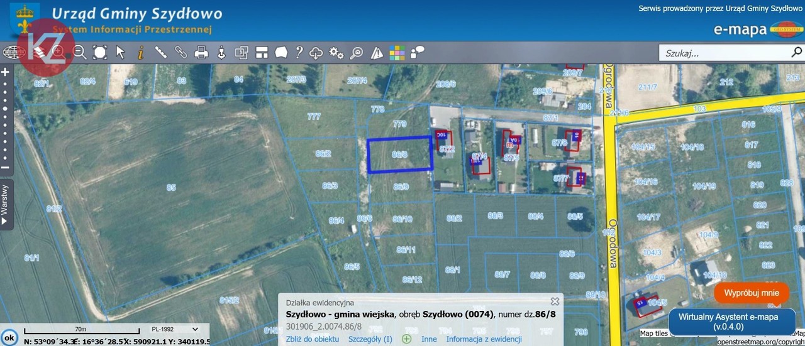Click parcel label 104/9
Screen dimensions: 805x346
click(x=709, y=235)
